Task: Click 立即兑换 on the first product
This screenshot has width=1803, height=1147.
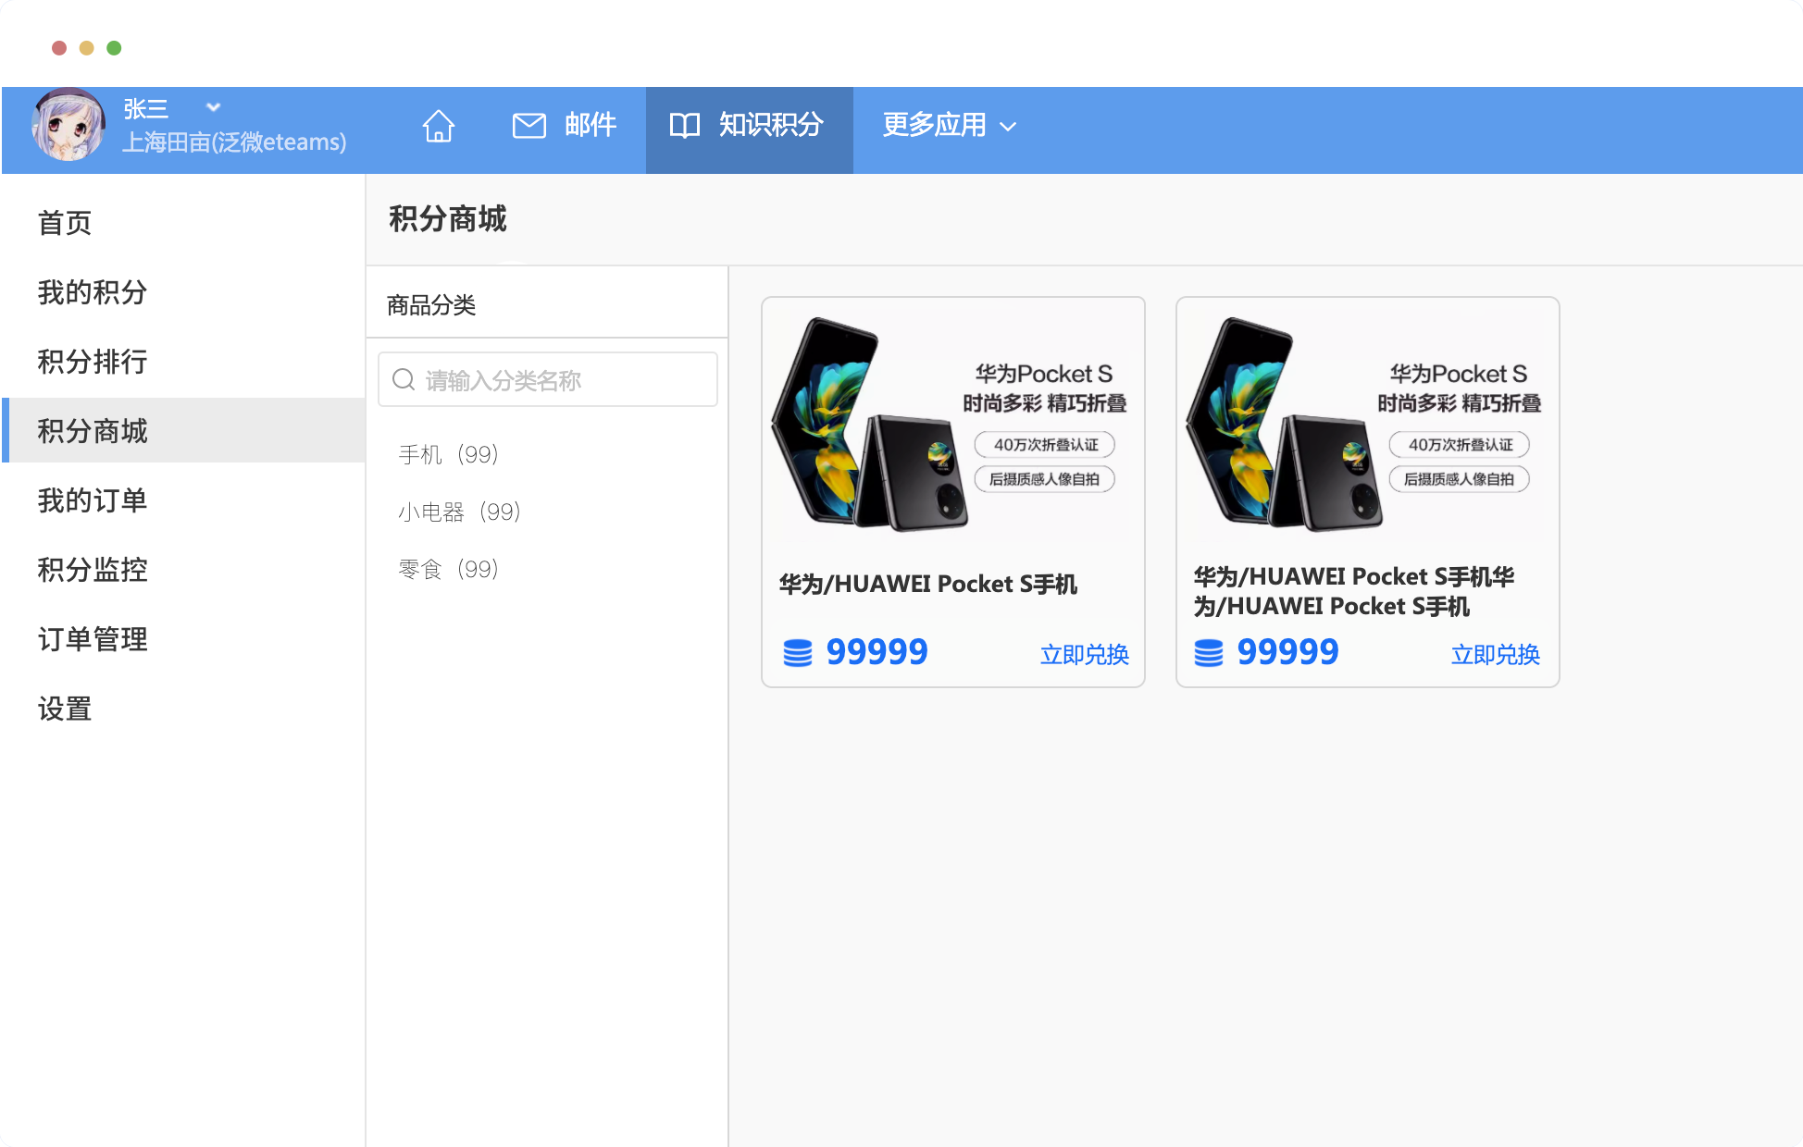Action: point(1084,655)
